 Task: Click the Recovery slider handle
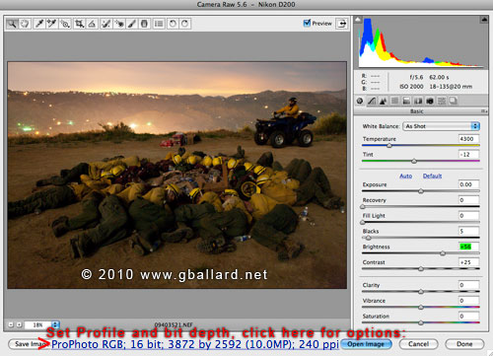coord(363,206)
